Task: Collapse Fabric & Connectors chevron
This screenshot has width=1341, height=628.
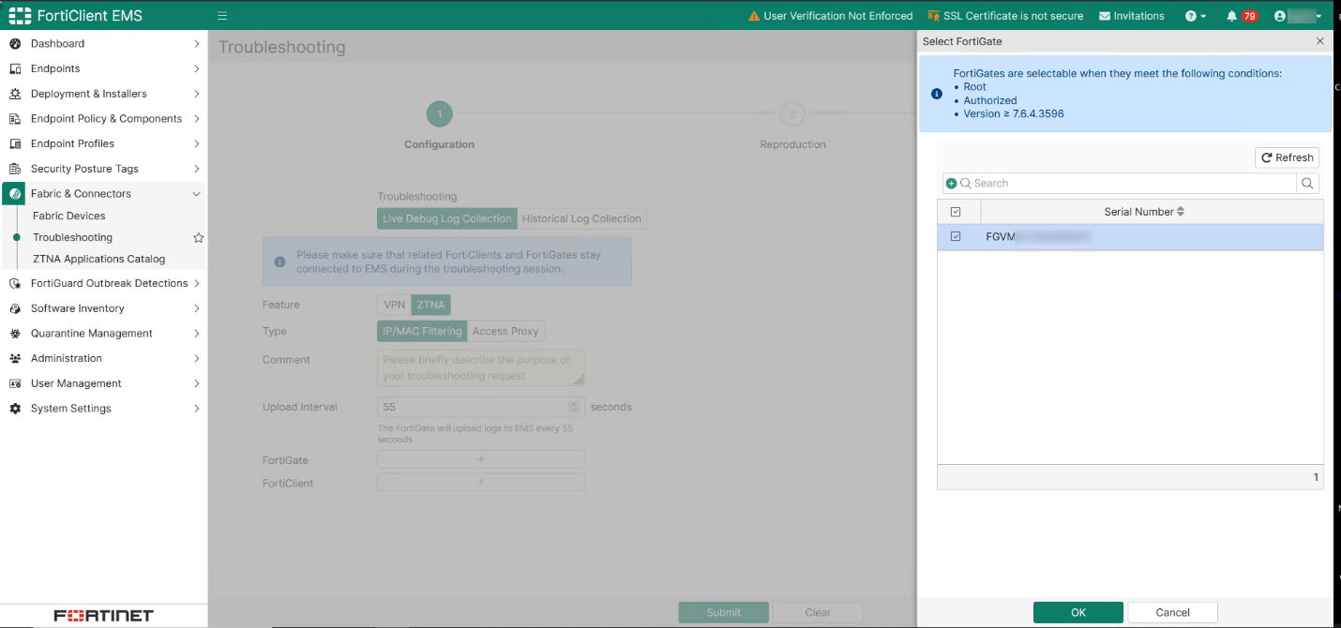Action: pyautogui.click(x=196, y=194)
